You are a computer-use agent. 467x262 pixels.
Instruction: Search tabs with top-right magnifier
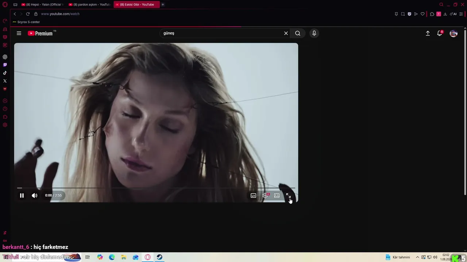coord(441,4)
